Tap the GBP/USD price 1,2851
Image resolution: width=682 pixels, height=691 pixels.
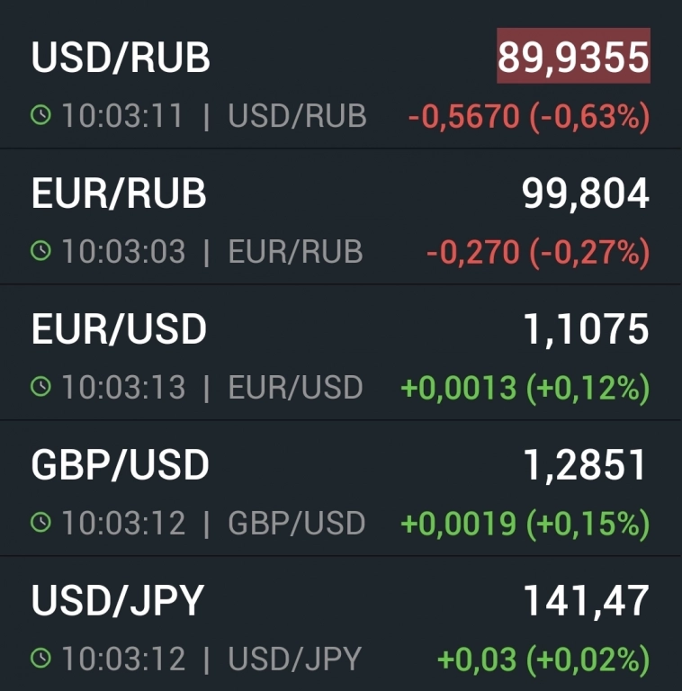(586, 465)
